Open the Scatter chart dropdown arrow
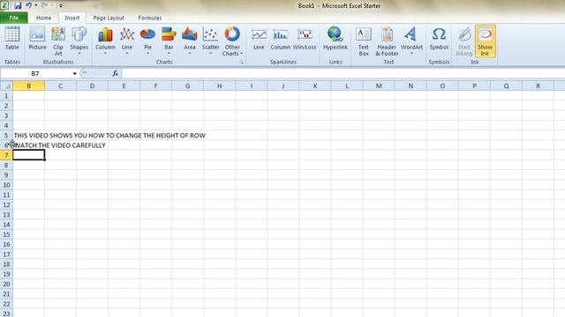Image resolution: width=565 pixels, height=317 pixels. pos(210,54)
